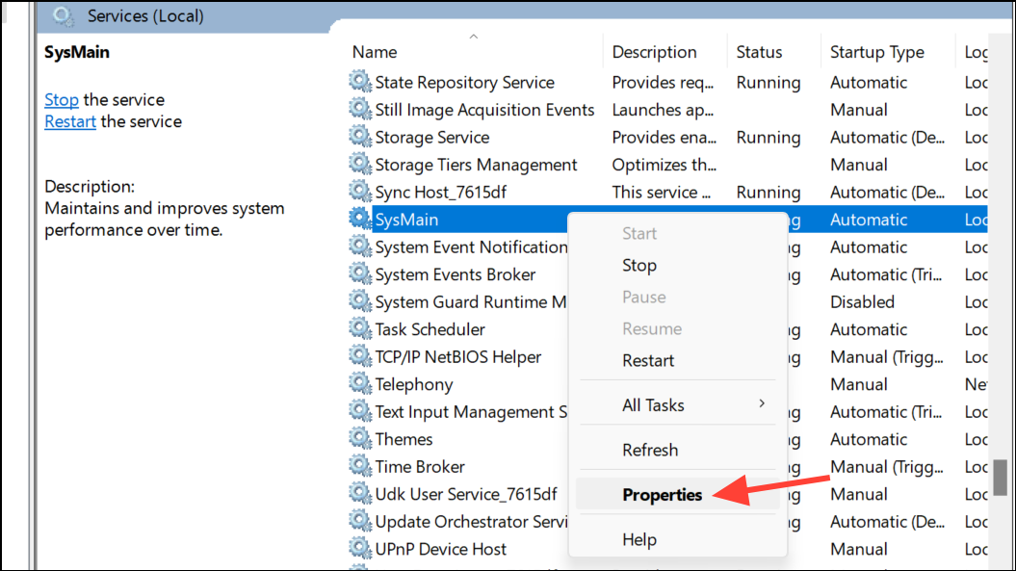
Task: Select the Time Broker service name
Action: pyautogui.click(x=420, y=467)
